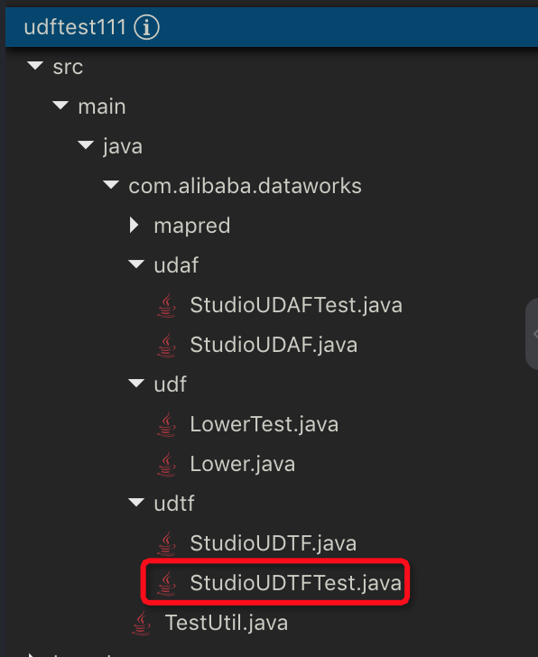Screen dimensions: 538x657
Task: Click the Java icon of StudioUDTF.java
Action: (166, 543)
